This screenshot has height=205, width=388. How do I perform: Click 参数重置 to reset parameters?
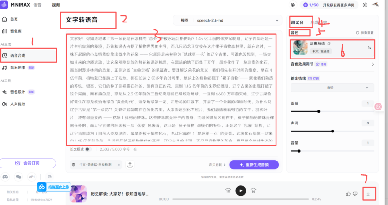click(x=365, y=33)
